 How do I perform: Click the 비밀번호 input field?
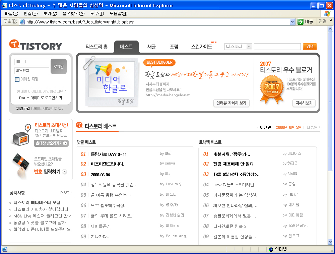coord(31,70)
